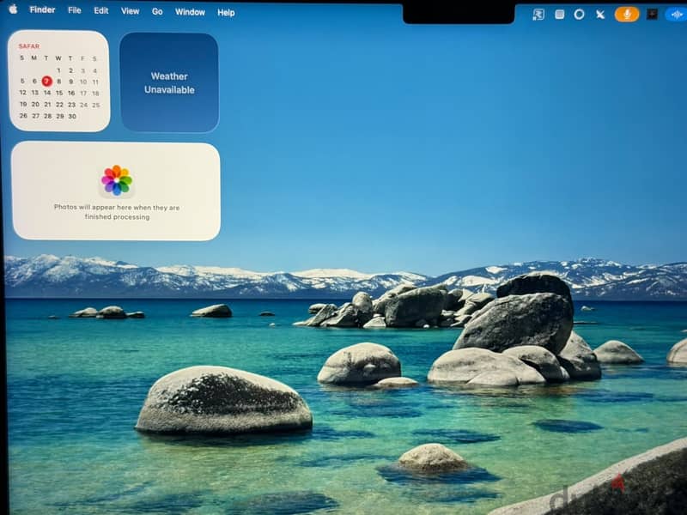
Task: Select date 12 in the calendar widget
Action: pos(23,93)
